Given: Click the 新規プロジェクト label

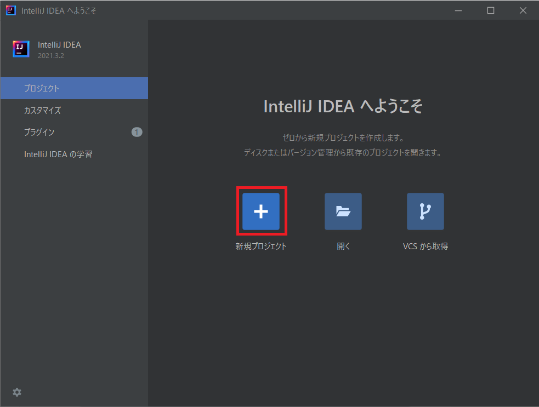Looking at the screenshot, I should point(261,247).
